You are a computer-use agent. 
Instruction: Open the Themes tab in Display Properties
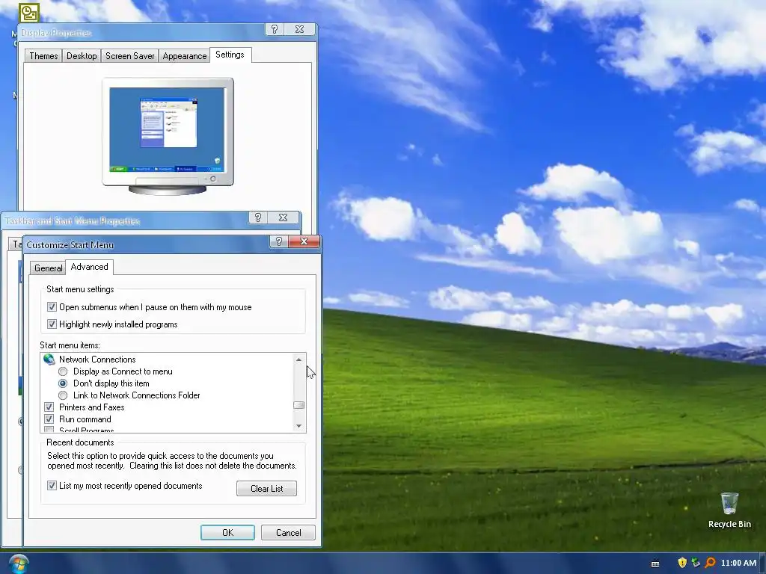click(x=43, y=55)
